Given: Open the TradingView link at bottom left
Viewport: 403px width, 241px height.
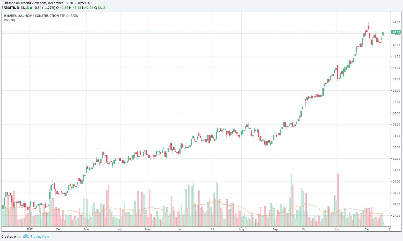Looking at the screenshot, I should [39, 236].
